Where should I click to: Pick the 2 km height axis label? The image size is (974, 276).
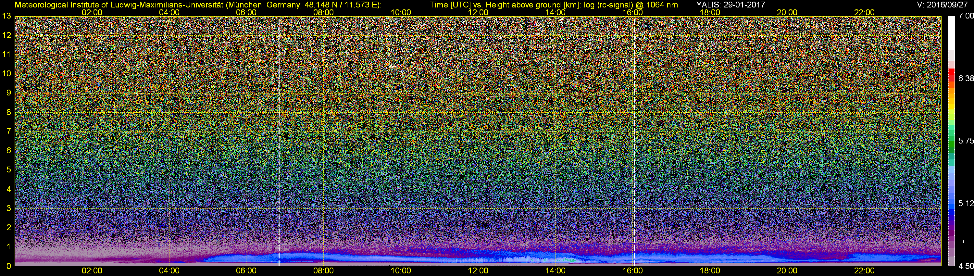(9, 228)
